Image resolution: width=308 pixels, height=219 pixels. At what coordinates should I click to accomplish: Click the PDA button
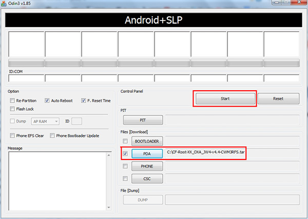[147, 154]
